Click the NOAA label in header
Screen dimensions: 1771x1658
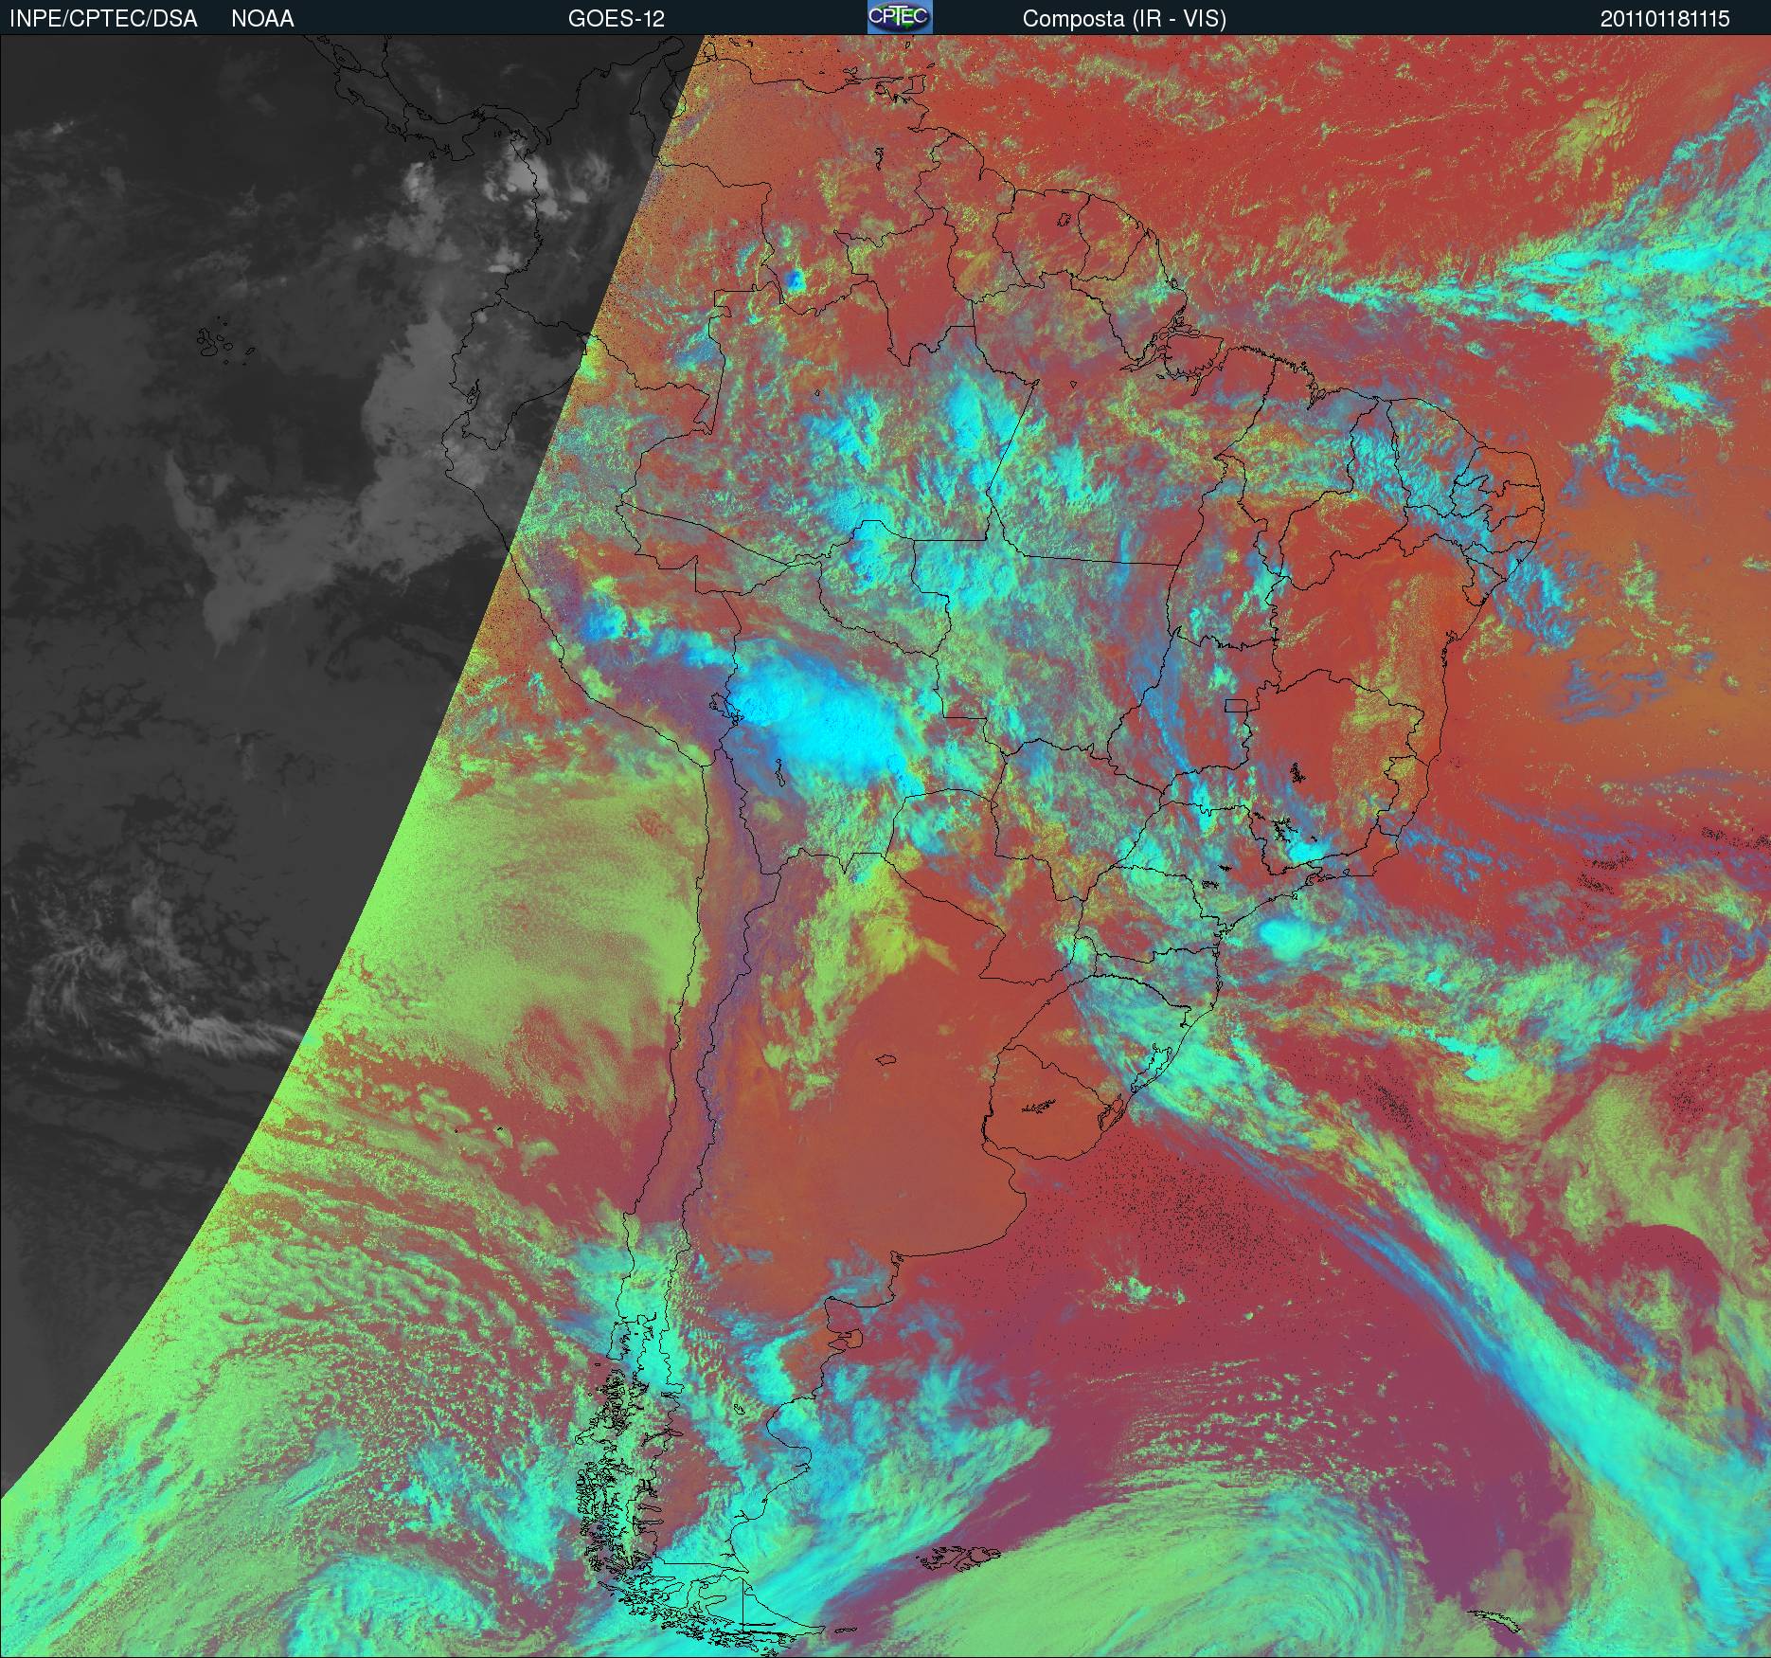coord(262,19)
